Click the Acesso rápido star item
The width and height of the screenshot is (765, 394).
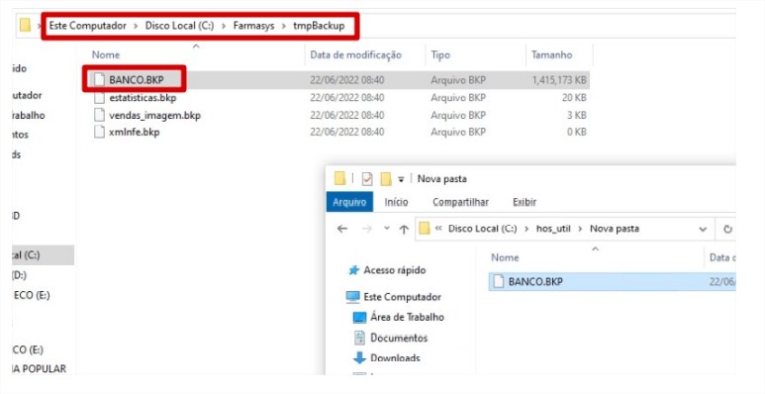(x=387, y=270)
